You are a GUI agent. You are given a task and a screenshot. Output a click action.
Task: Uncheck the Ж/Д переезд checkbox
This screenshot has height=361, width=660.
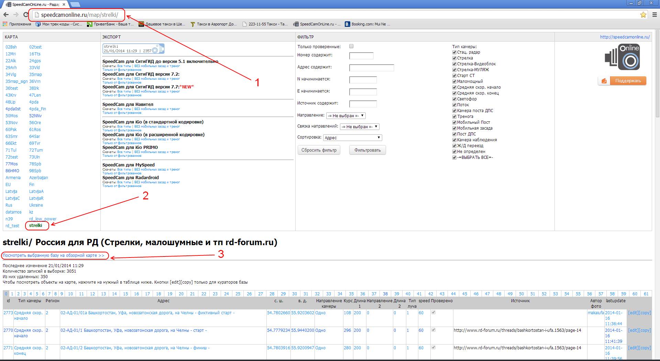tap(454, 146)
